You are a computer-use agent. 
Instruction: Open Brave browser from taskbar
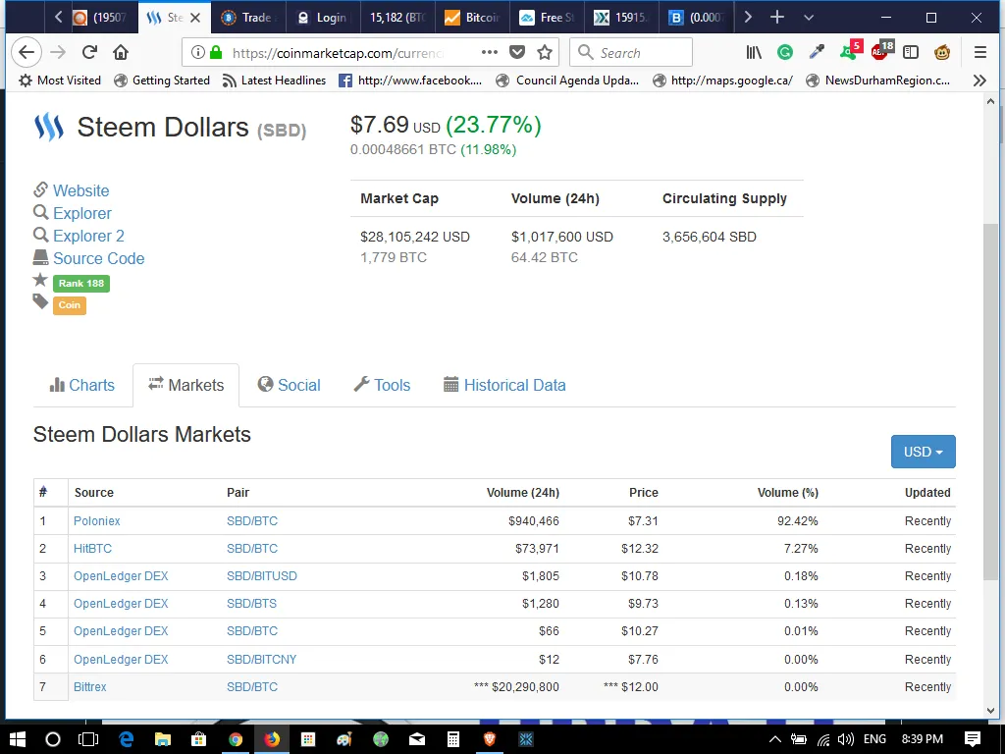[x=490, y=739]
